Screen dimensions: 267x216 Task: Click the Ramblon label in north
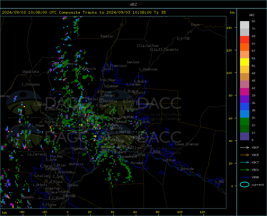point(107,36)
